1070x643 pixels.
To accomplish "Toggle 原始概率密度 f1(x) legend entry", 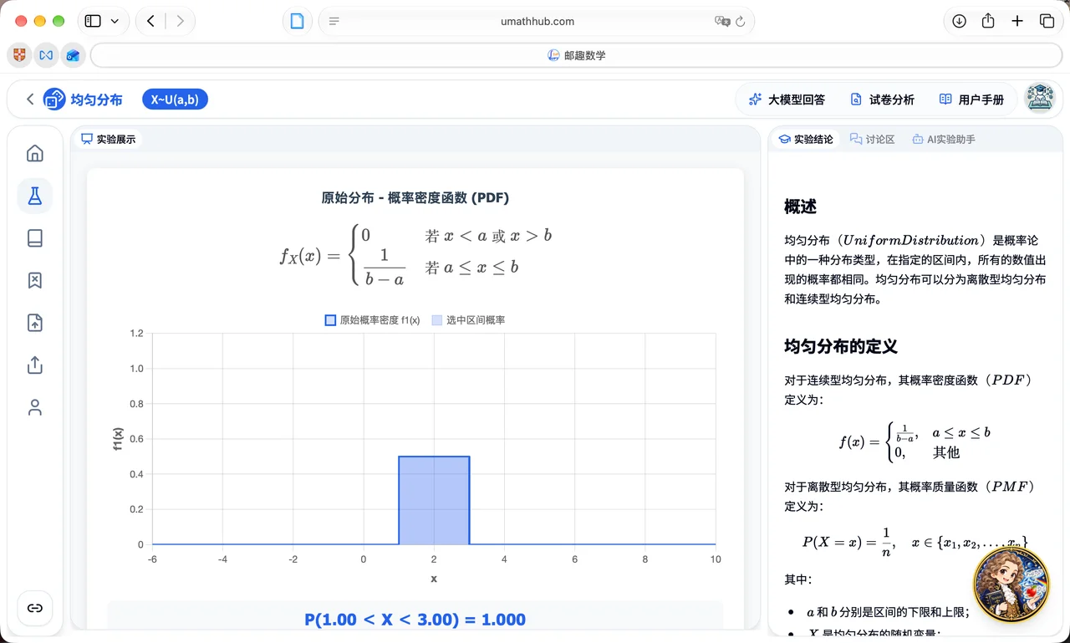I will click(x=372, y=320).
